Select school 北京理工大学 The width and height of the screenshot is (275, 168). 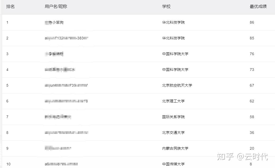click(x=173, y=101)
